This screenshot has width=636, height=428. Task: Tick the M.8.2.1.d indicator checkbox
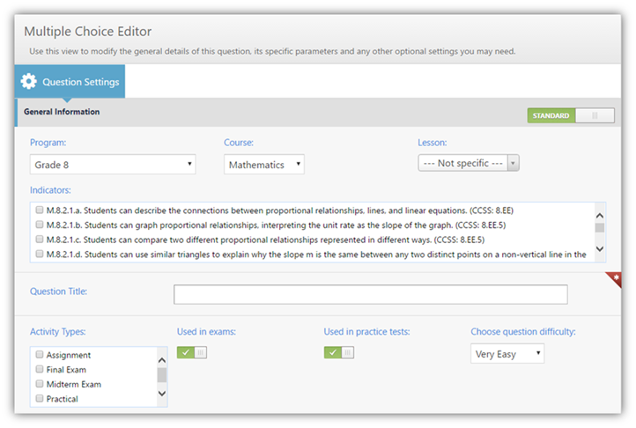39,254
